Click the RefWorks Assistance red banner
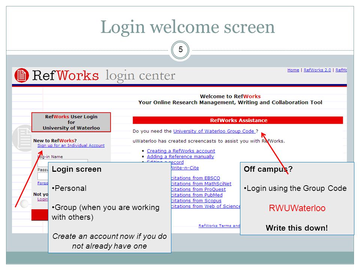This screenshot has width=360, height=270. coord(238,120)
